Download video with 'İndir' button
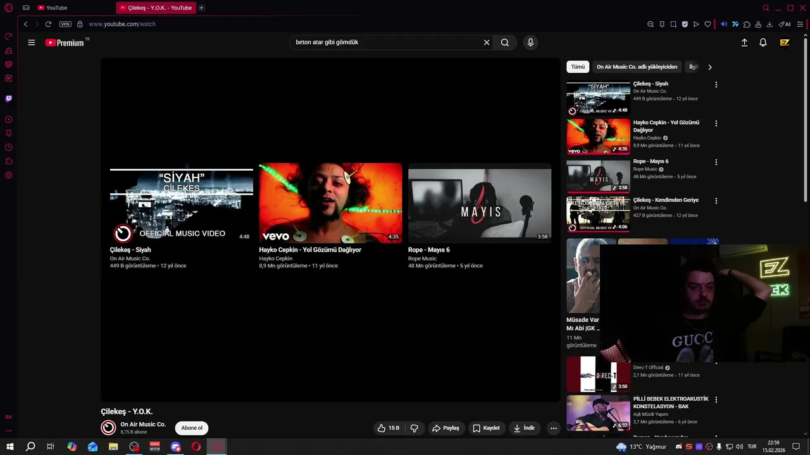The height and width of the screenshot is (455, 810). (524, 428)
